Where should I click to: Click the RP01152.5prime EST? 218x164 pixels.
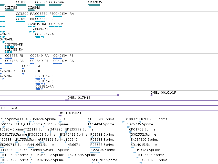tap(43, 127)
